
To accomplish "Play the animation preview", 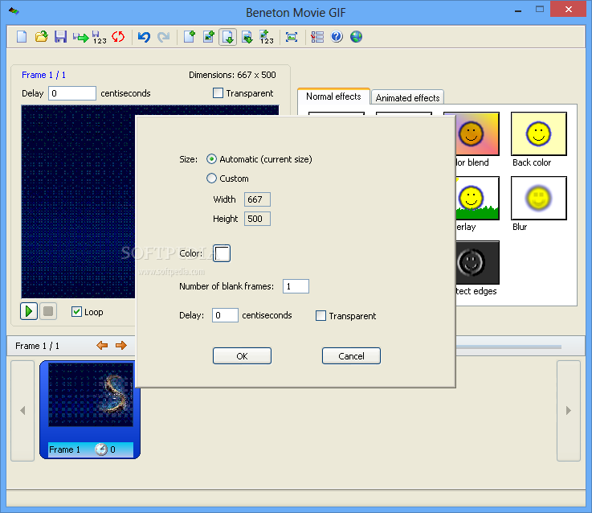I will pos(29,311).
